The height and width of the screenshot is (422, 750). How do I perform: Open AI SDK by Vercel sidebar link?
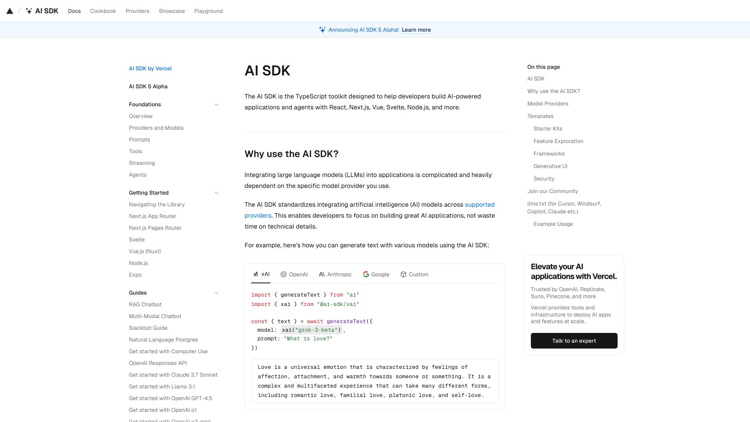tap(150, 68)
